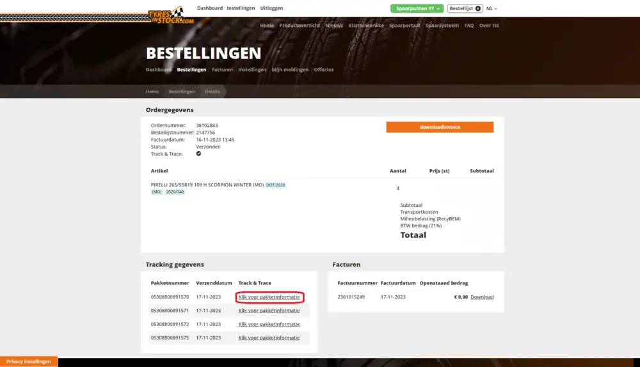This screenshot has width=640, height=367.
Task: Open Productoverzicht in the main navigation
Action: pyautogui.click(x=300, y=26)
